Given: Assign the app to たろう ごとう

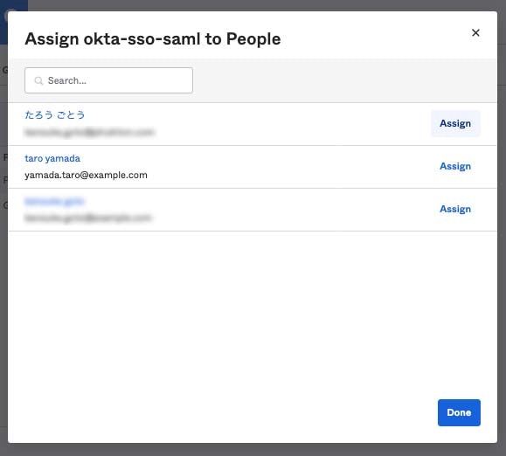Looking at the screenshot, I should tap(455, 123).
